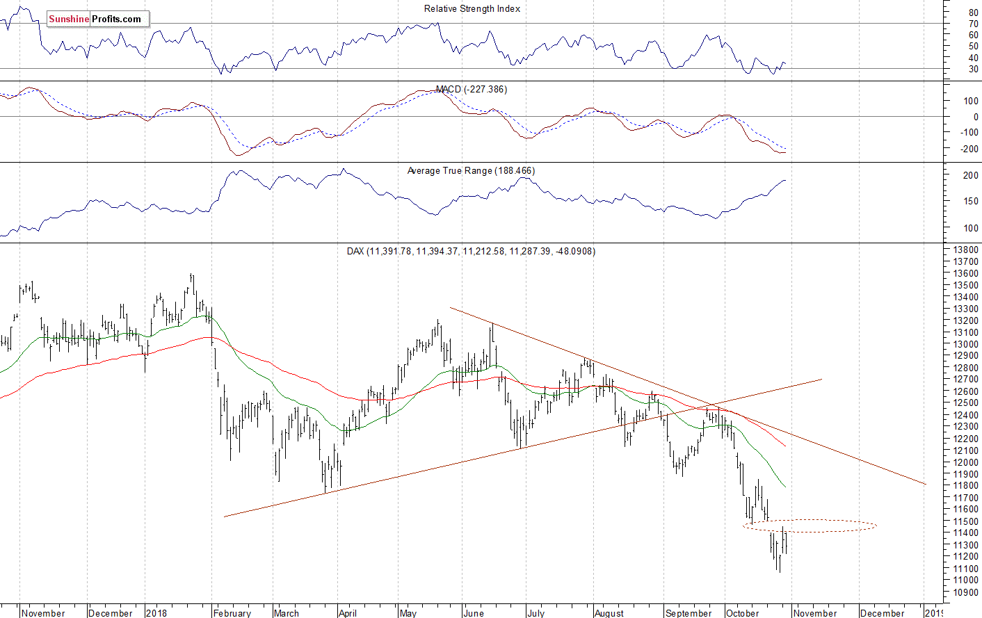Click the November label at the axis start
Screen dimensions: 982x618
coord(43,613)
